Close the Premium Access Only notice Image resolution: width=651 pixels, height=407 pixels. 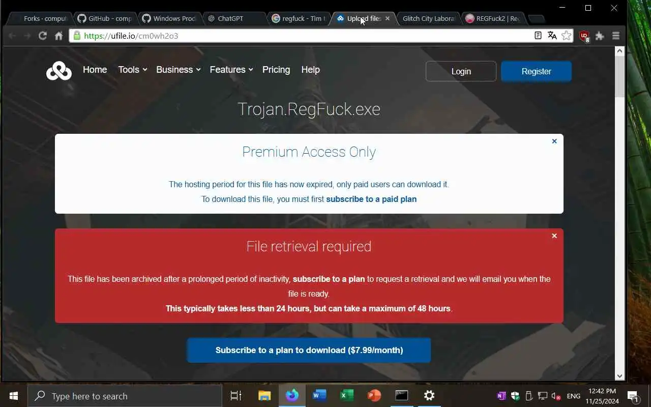tap(554, 141)
